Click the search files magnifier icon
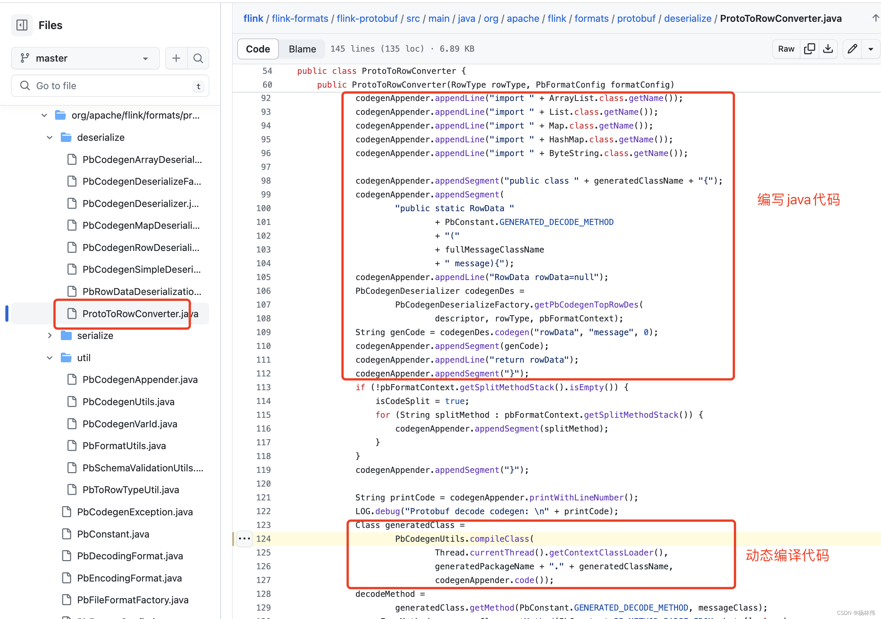881x619 pixels. [198, 58]
